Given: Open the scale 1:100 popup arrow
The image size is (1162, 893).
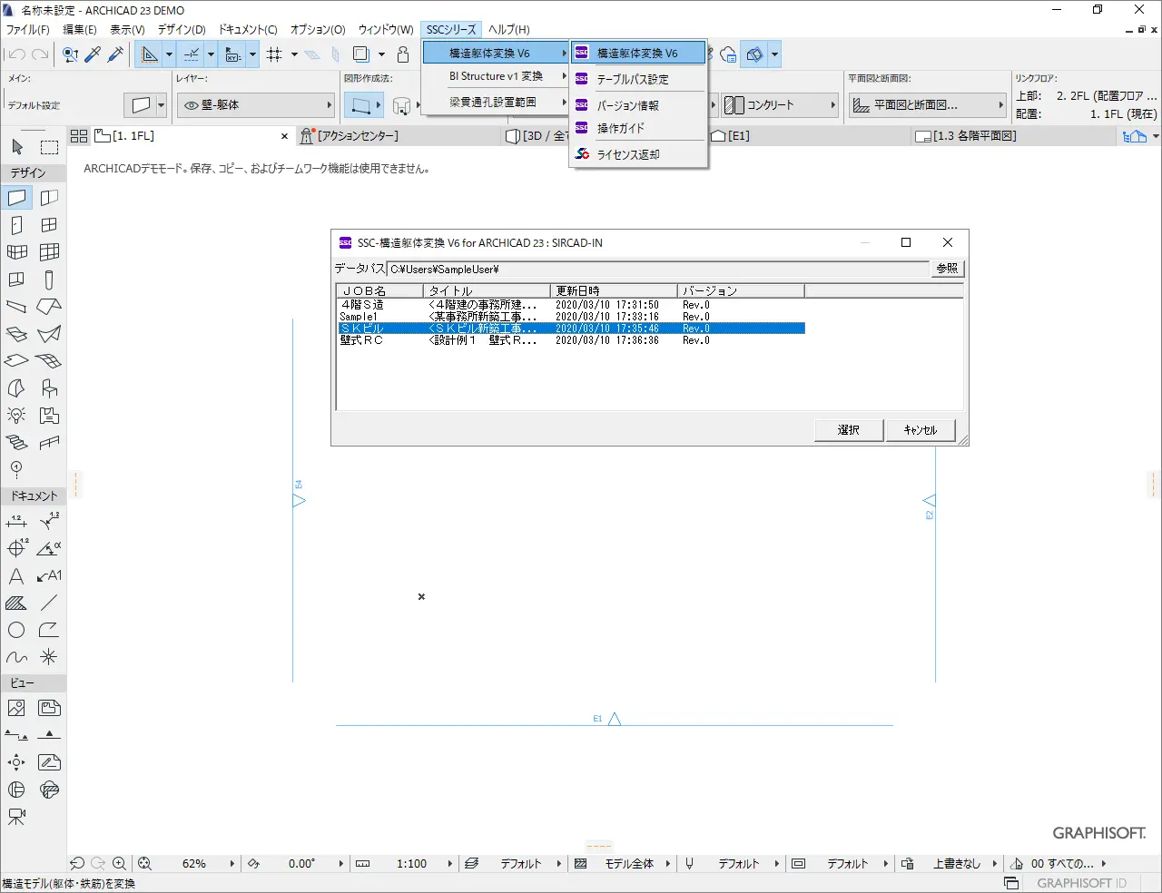Looking at the screenshot, I should [450, 864].
